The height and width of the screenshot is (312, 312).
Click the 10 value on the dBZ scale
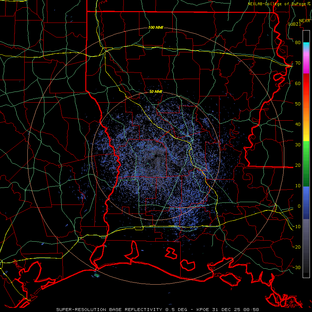(298, 186)
